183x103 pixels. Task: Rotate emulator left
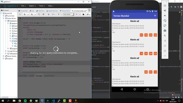tap(165, 21)
